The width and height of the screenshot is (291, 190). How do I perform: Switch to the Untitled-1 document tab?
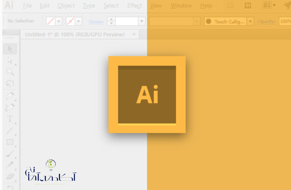point(75,34)
